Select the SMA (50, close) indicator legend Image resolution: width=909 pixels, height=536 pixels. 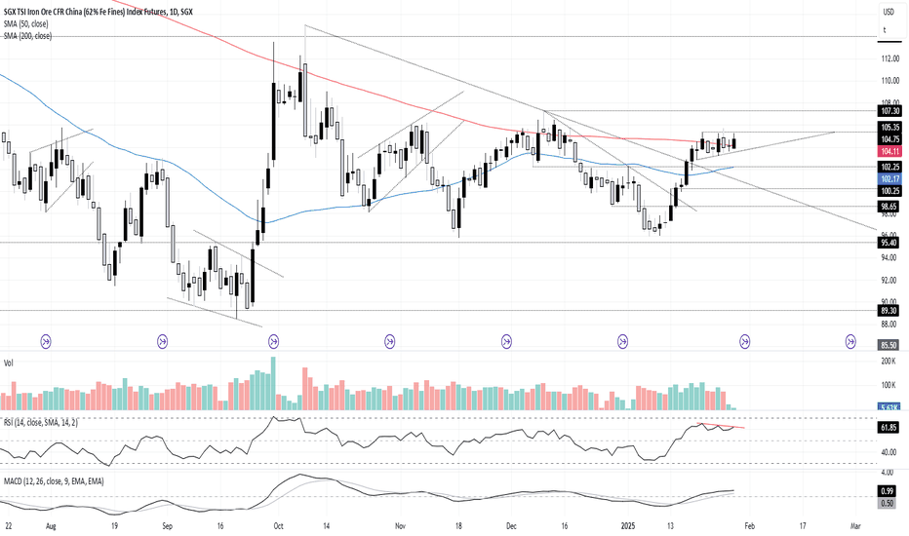tap(26, 23)
